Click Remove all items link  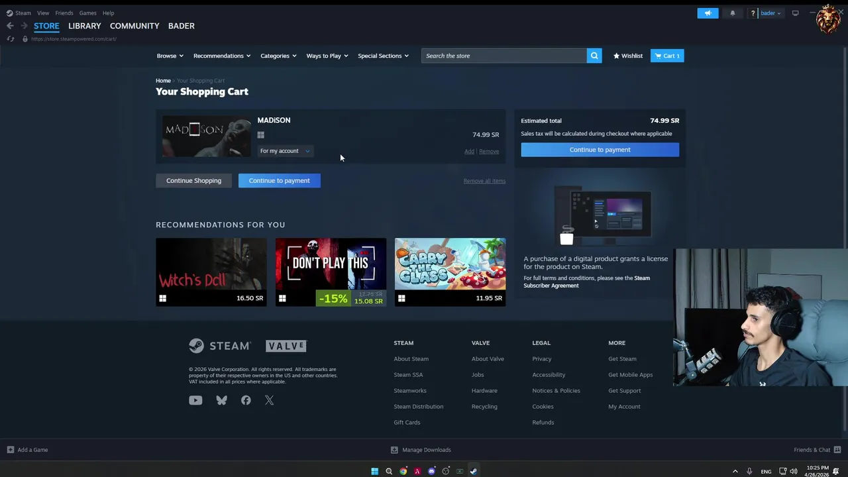tap(484, 181)
